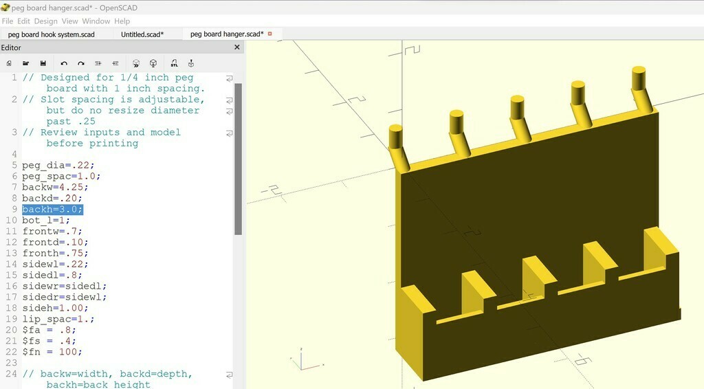Switch to the Untitled.scad tab
Image resolution: width=704 pixels, height=389 pixels.
point(142,34)
